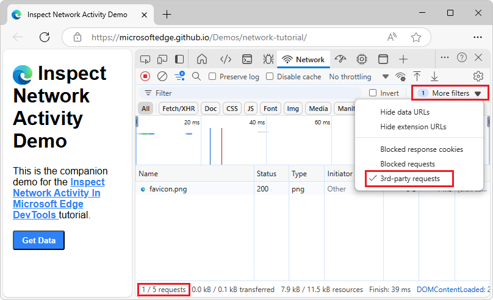Screen dimensions: 493x300
Task: Filter by Img requests
Action: [x=293, y=109]
